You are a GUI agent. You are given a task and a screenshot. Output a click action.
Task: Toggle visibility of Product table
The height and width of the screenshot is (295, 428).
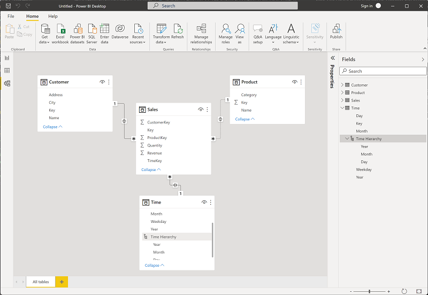coord(295,82)
